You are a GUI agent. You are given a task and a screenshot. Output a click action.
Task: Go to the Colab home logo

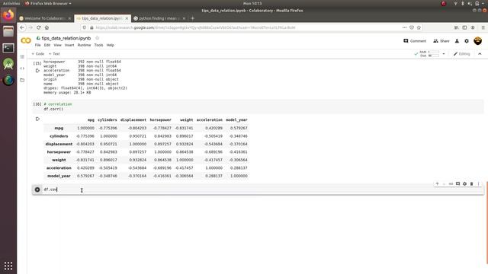(26, 40)
